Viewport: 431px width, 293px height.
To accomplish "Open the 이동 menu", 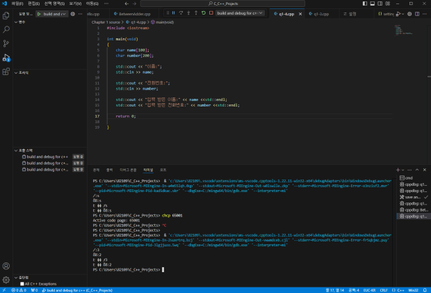I will (x=92, y=3).
